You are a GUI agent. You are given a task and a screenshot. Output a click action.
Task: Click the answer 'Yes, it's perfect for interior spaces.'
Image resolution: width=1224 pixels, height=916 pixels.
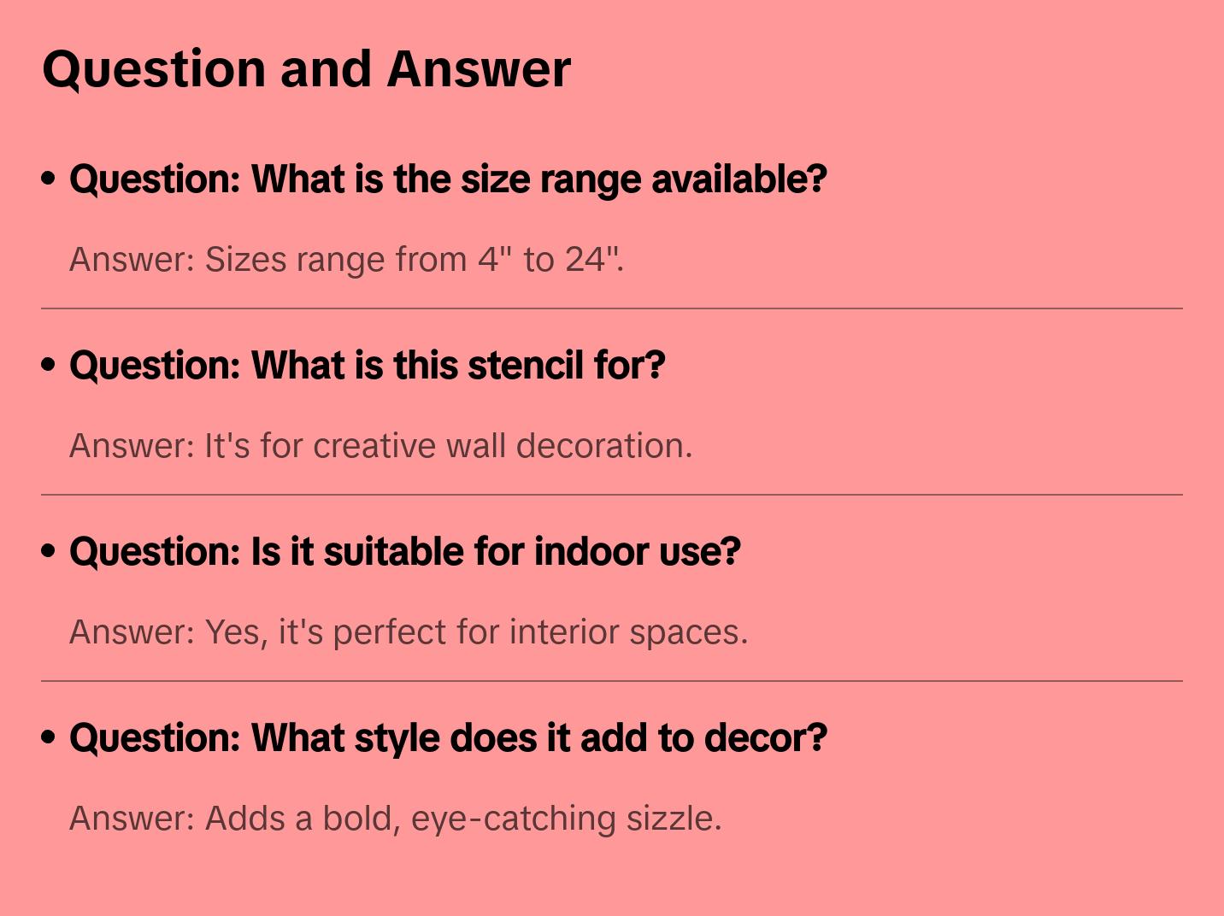pos(409,631)
